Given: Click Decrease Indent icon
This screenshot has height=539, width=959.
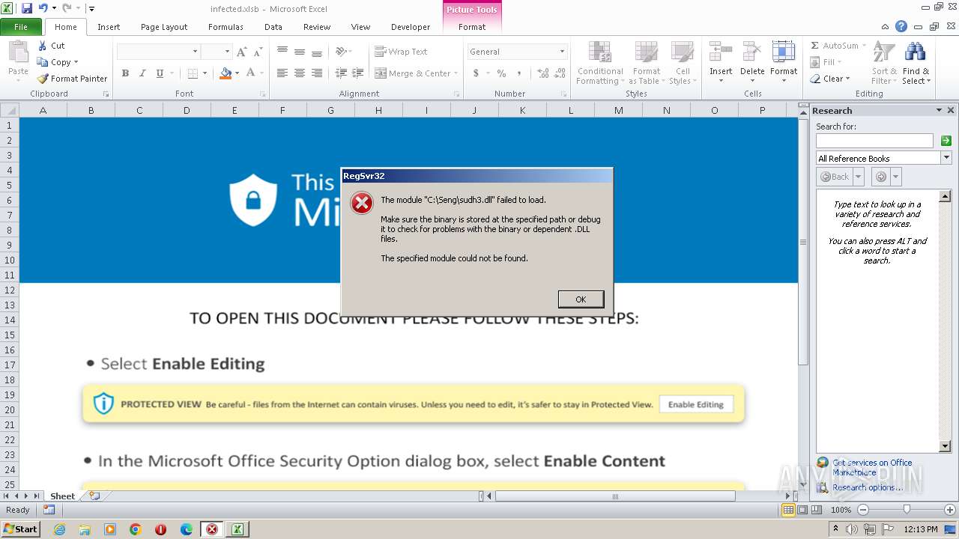Looking at the screenshot, I should pos(342,73).
